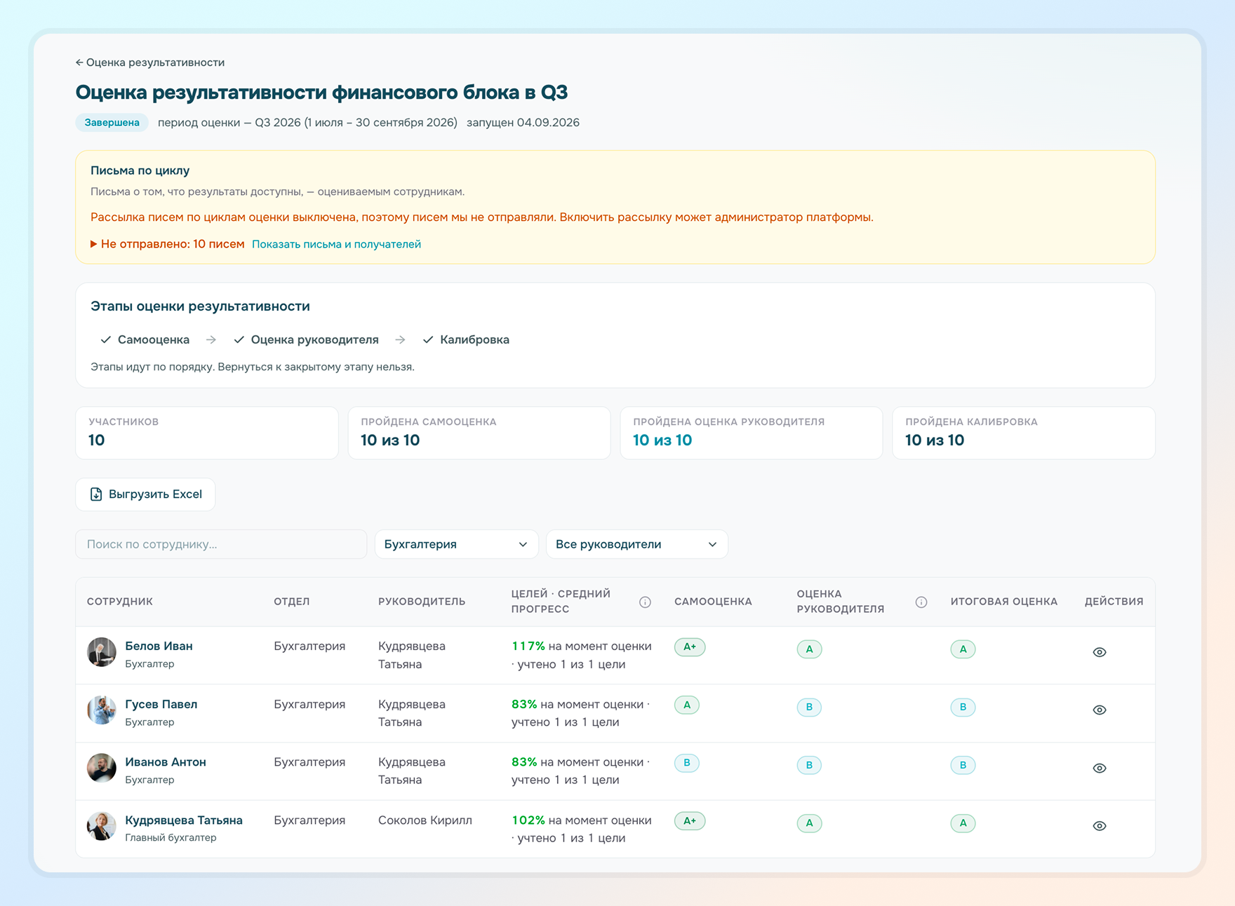The image size is (1235, 906).
Task: Click 117% progress text for Белов Иван
Action: 528,646
